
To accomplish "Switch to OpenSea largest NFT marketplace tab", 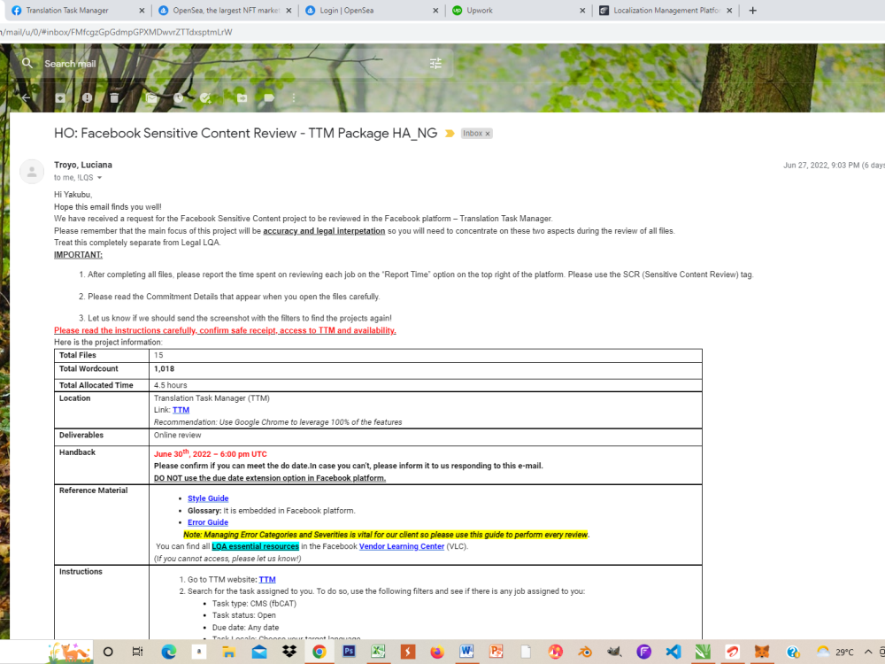I will pos(226,10).
